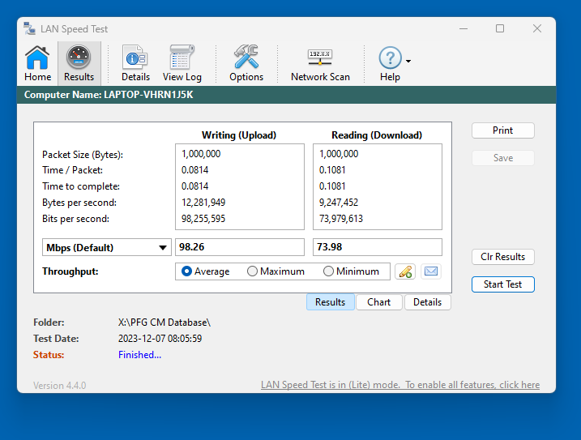Click the Writing (Upload) column header
This screenshot has width=581, height=440.
pyautogui.click(x=239, y=135)
